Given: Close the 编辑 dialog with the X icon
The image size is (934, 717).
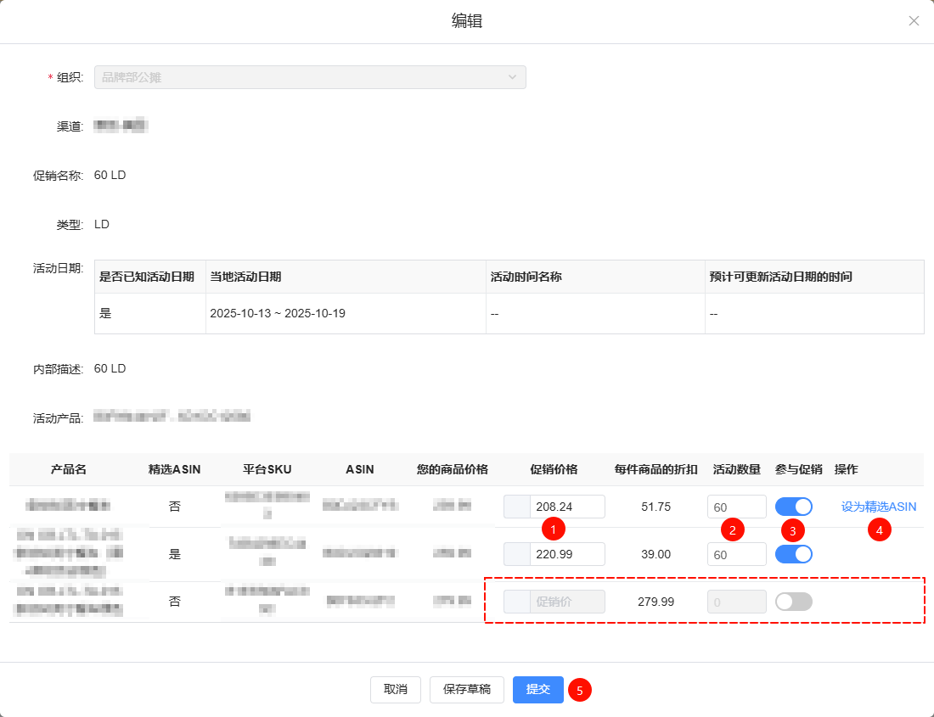Looking at the screenshot, I should (x=914, y=21).
